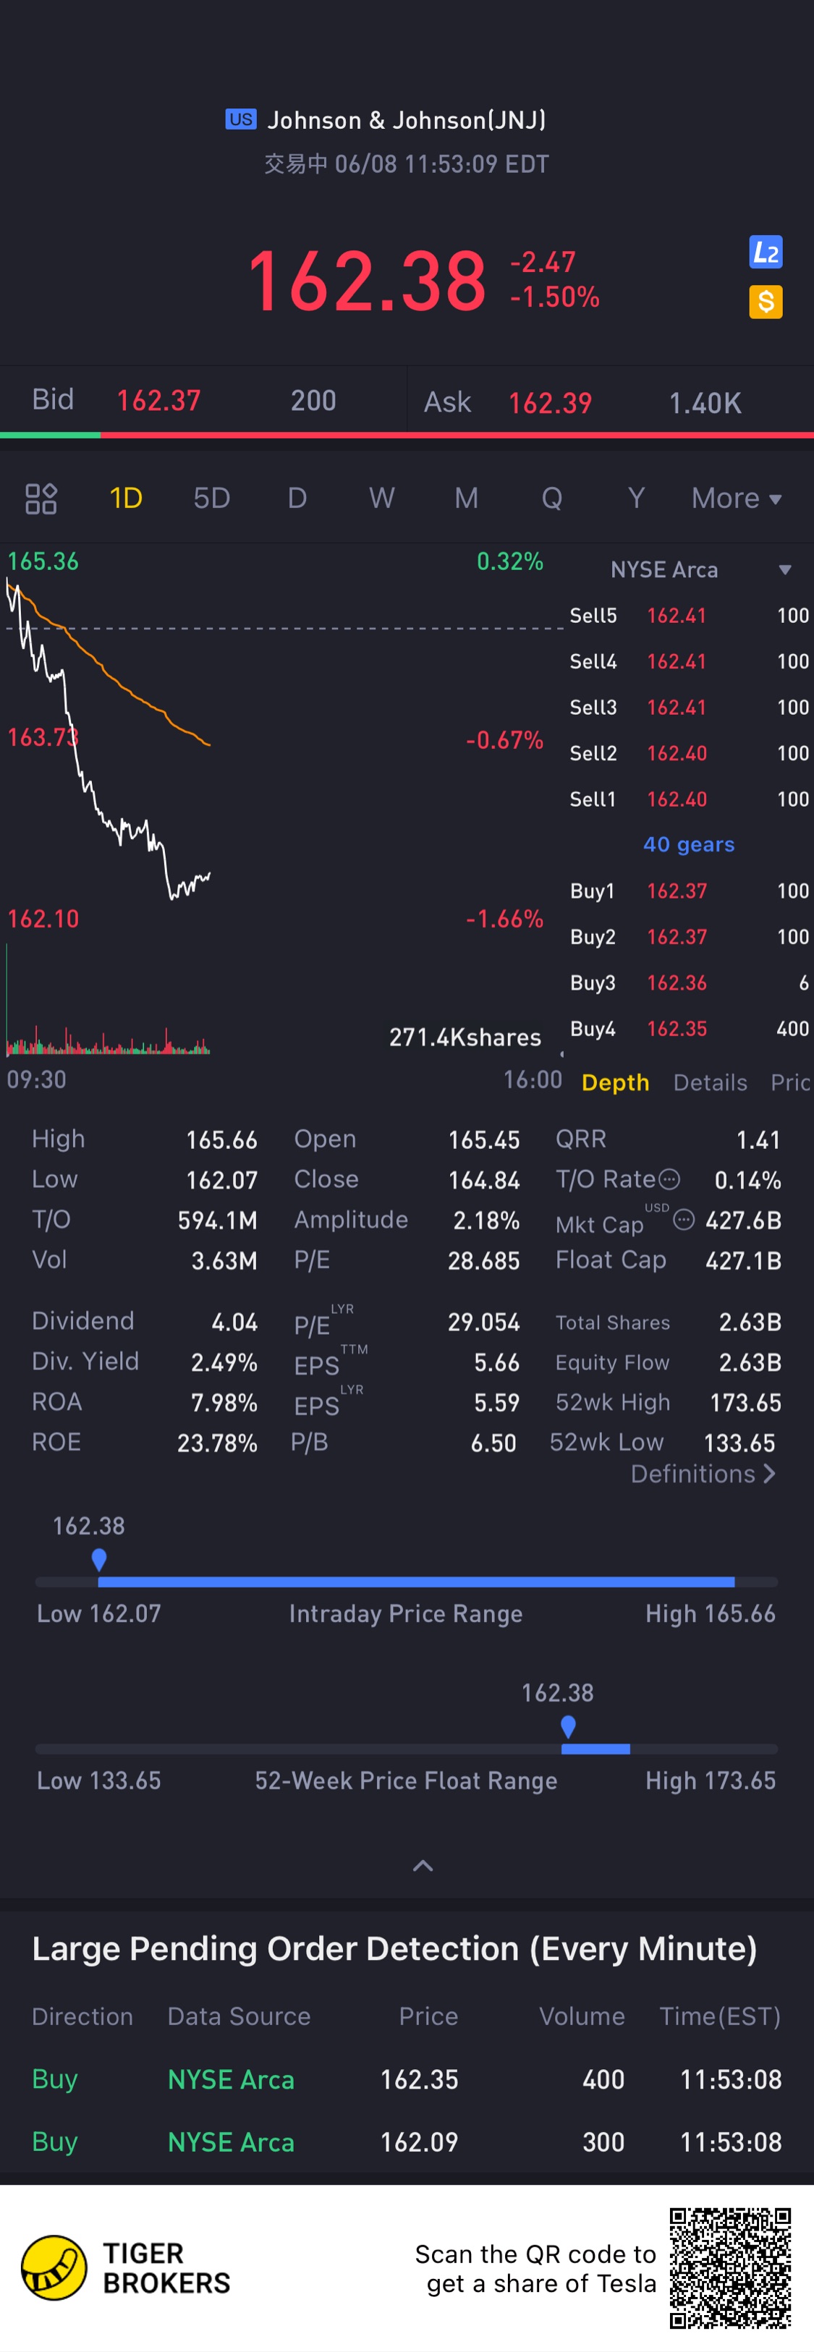
Task: Tap the Tesla share QR code
Action: 729,2267
